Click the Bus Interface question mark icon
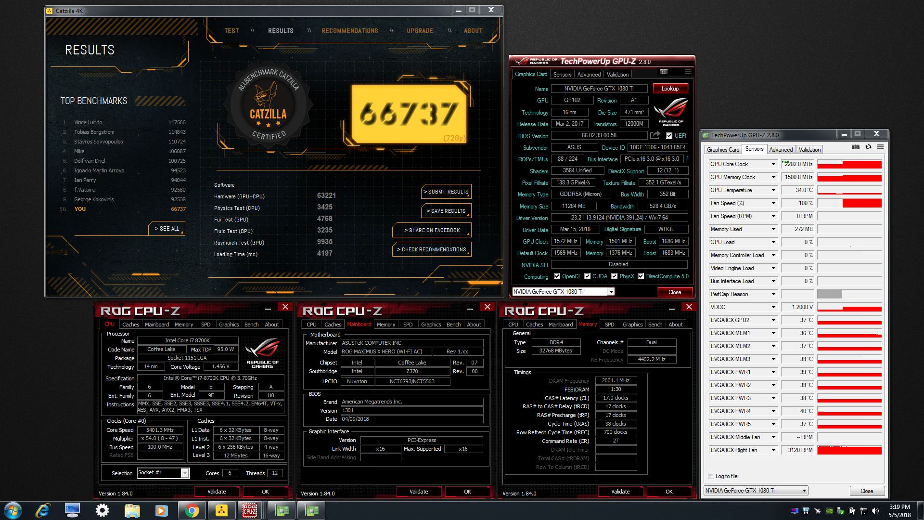Viewport: 924px width, 520px height. pos(687,158)
